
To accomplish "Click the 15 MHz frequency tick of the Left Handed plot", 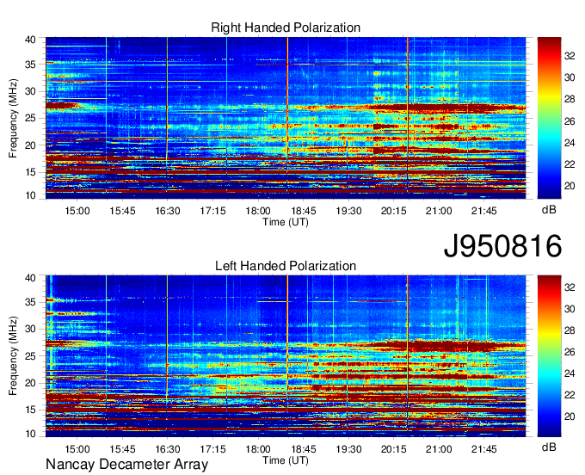I will (31, 410).
